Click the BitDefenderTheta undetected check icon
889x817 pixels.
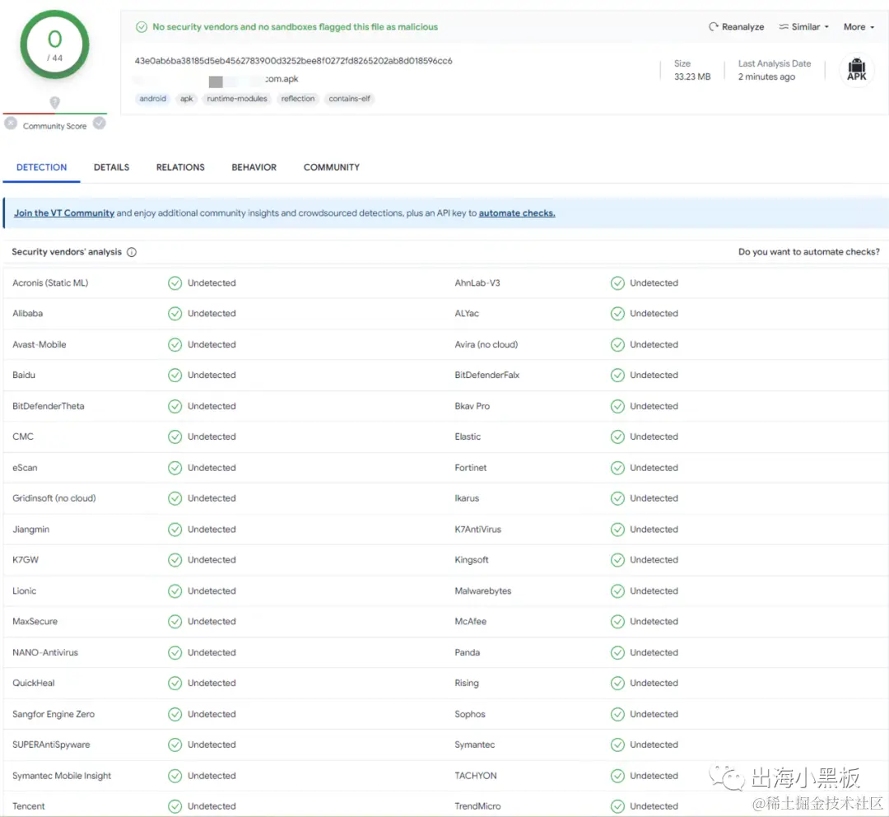tap(175, 406)
